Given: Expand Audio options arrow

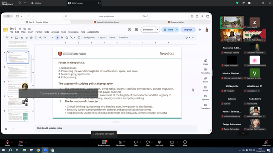Looking at the screenshot, I should click(x=12, y=142).
